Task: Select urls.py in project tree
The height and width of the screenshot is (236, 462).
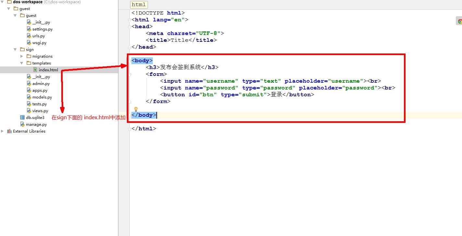Action: click(x=39, y=36)
